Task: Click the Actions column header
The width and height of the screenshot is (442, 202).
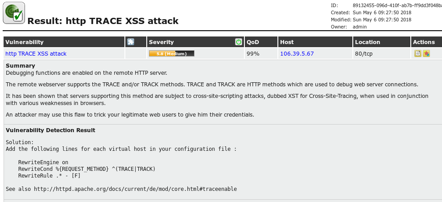Action: tap(424, 42)
